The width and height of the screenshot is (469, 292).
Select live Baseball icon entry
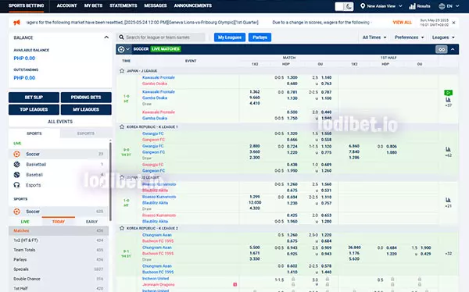point(59,175)
